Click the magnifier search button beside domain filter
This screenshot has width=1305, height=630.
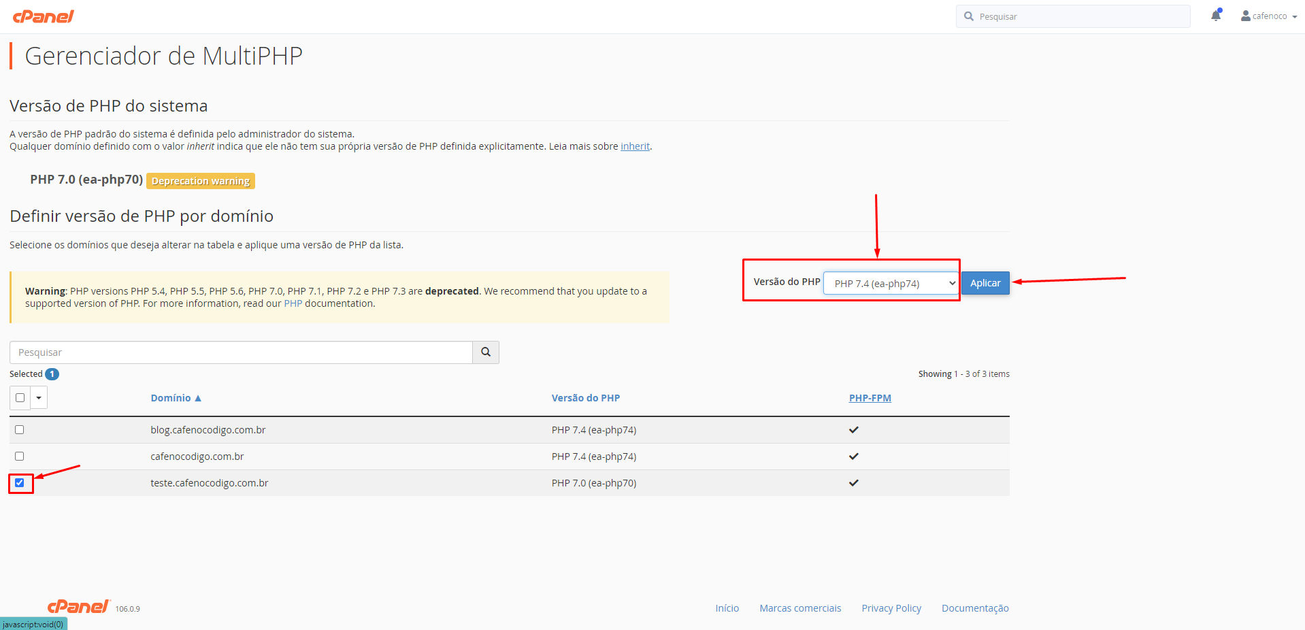[486, 352]
